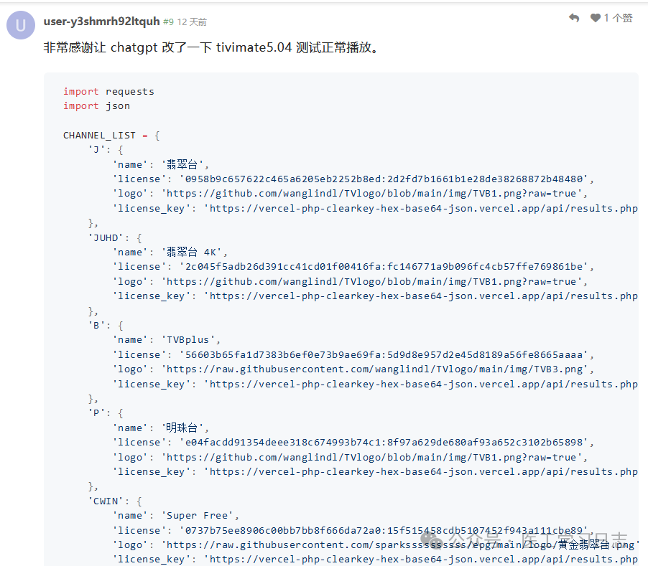Open post number #9 link
The height and width of the screenshot is (566, 648).
coord(168,22)
